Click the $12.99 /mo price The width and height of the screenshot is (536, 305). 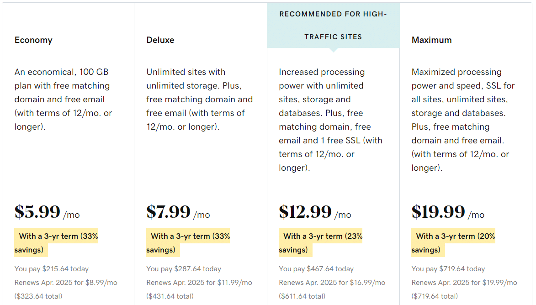(x=315, y=212)
